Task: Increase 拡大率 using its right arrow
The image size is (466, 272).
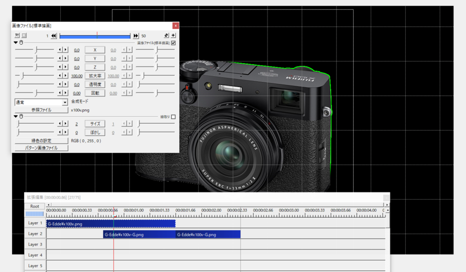Action: pyautogui.click(x=65, y=76)
